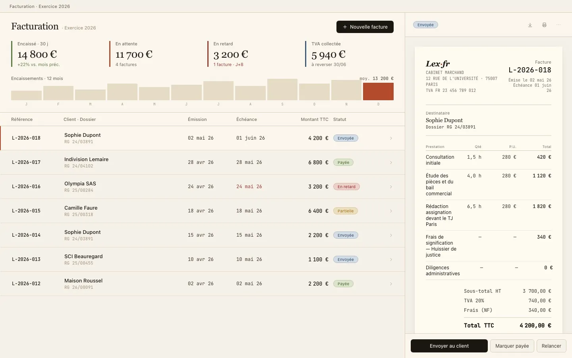Click Diligences administratives line item
This screenshot has height=358, width=572.
pyautogui.click(x=443, y=270)
